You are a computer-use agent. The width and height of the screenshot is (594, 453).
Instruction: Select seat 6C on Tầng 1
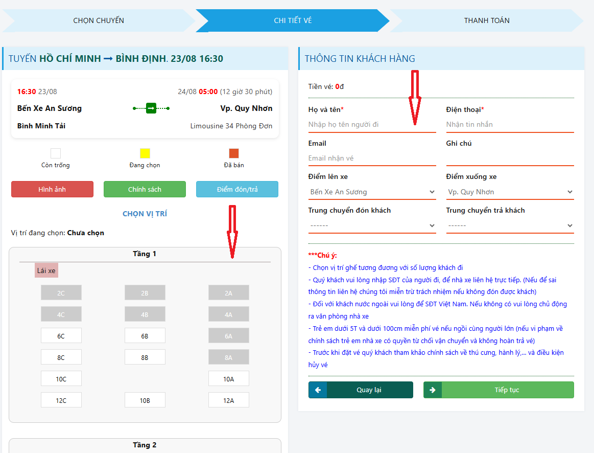(x=61, y=335)
